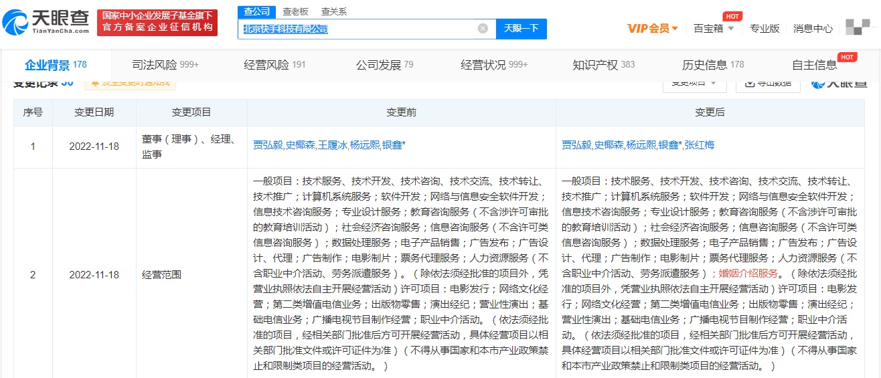881x378 pixels.
Task: Open 银鑫 in the 变更后 column
Action: pos(669,145)
